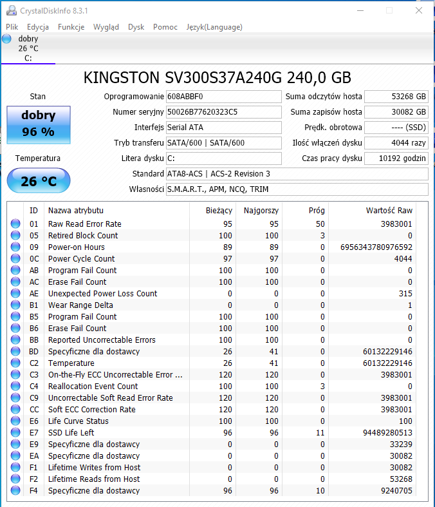Click Ilość włączeń dysku value 4044 razy
The image size is (435, 507).
pos(396,143)
